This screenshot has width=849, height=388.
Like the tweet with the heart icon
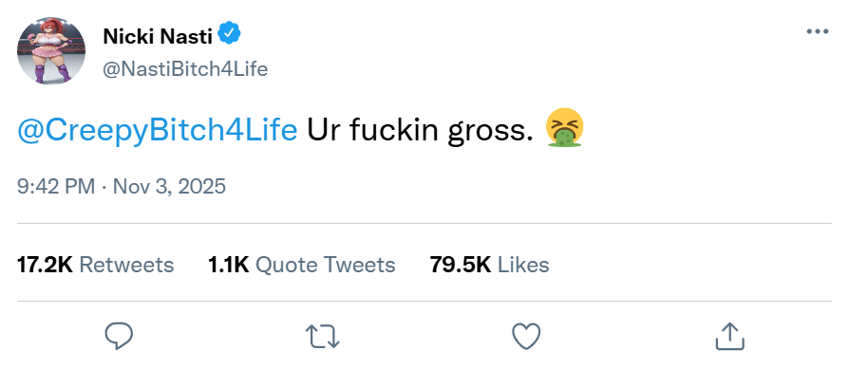(525, 334)
